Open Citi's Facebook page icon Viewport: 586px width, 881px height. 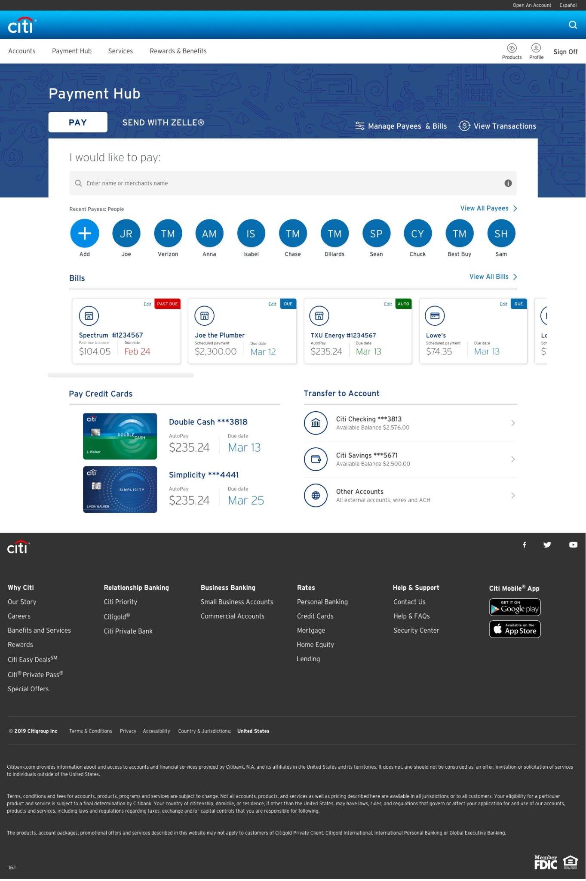pos(524,545)
